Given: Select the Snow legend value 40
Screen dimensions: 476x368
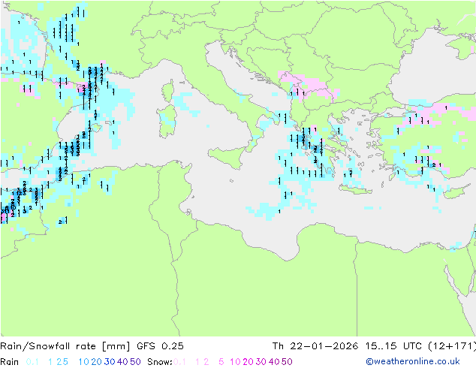Looking at the screenshot, I should click(x=274, y=362).
